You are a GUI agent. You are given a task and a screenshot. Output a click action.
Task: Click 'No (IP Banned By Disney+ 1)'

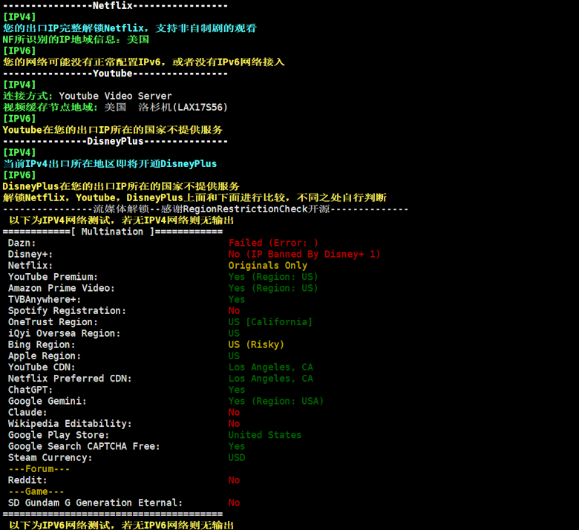pos(304,255)
